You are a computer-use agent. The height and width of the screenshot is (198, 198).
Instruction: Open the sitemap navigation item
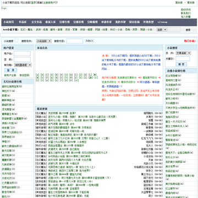[x=162, y=22]
